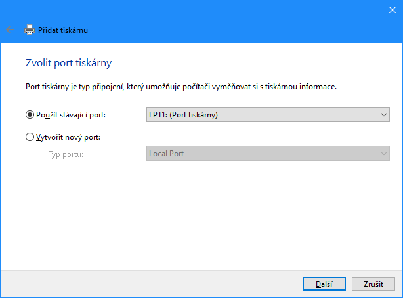The width and height of the screenshot is (403, 298).
Task: Click the port description sentence text
Action: (181, 87)
